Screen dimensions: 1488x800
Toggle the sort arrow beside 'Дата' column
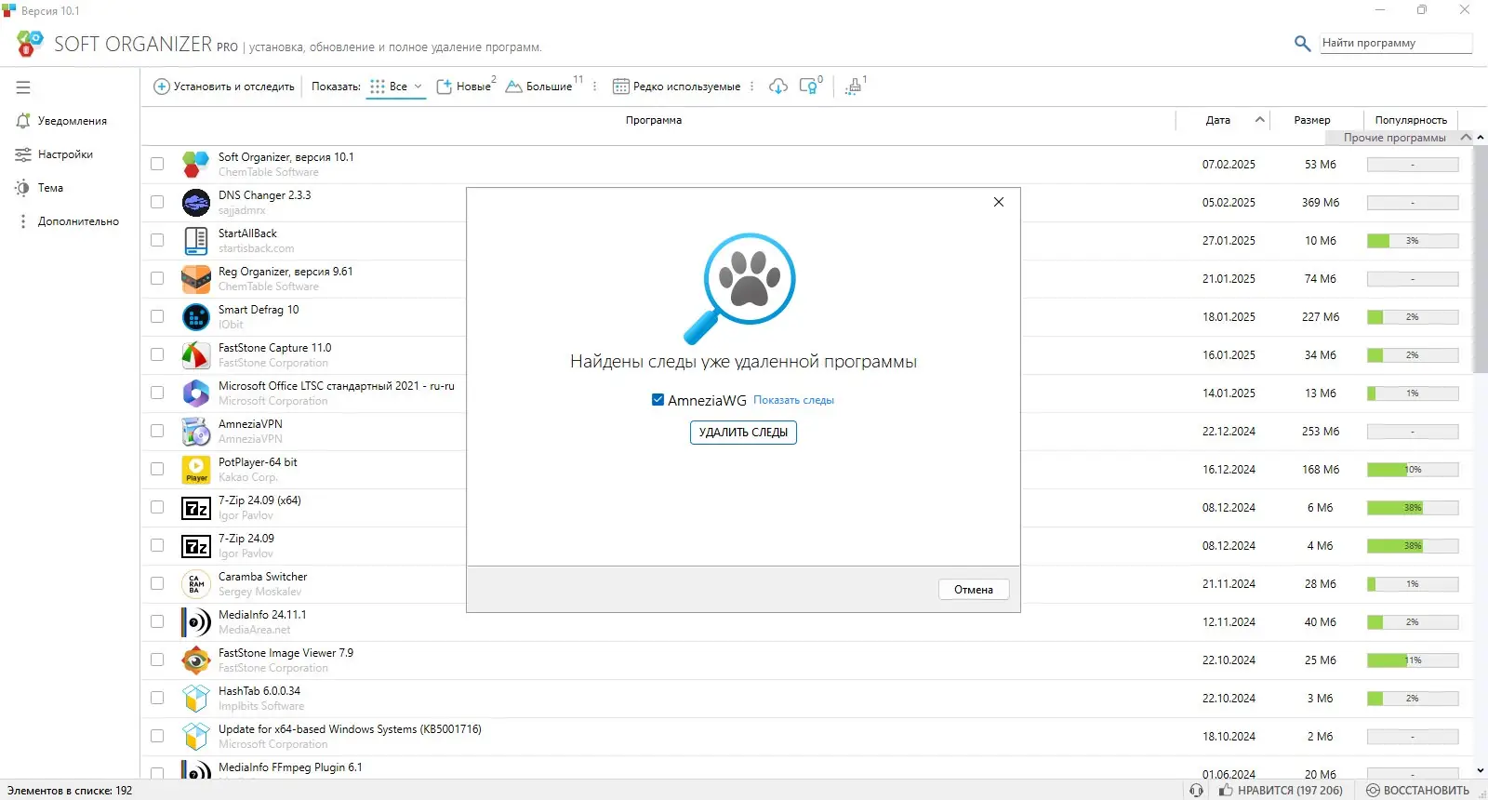coord(1259,120)
